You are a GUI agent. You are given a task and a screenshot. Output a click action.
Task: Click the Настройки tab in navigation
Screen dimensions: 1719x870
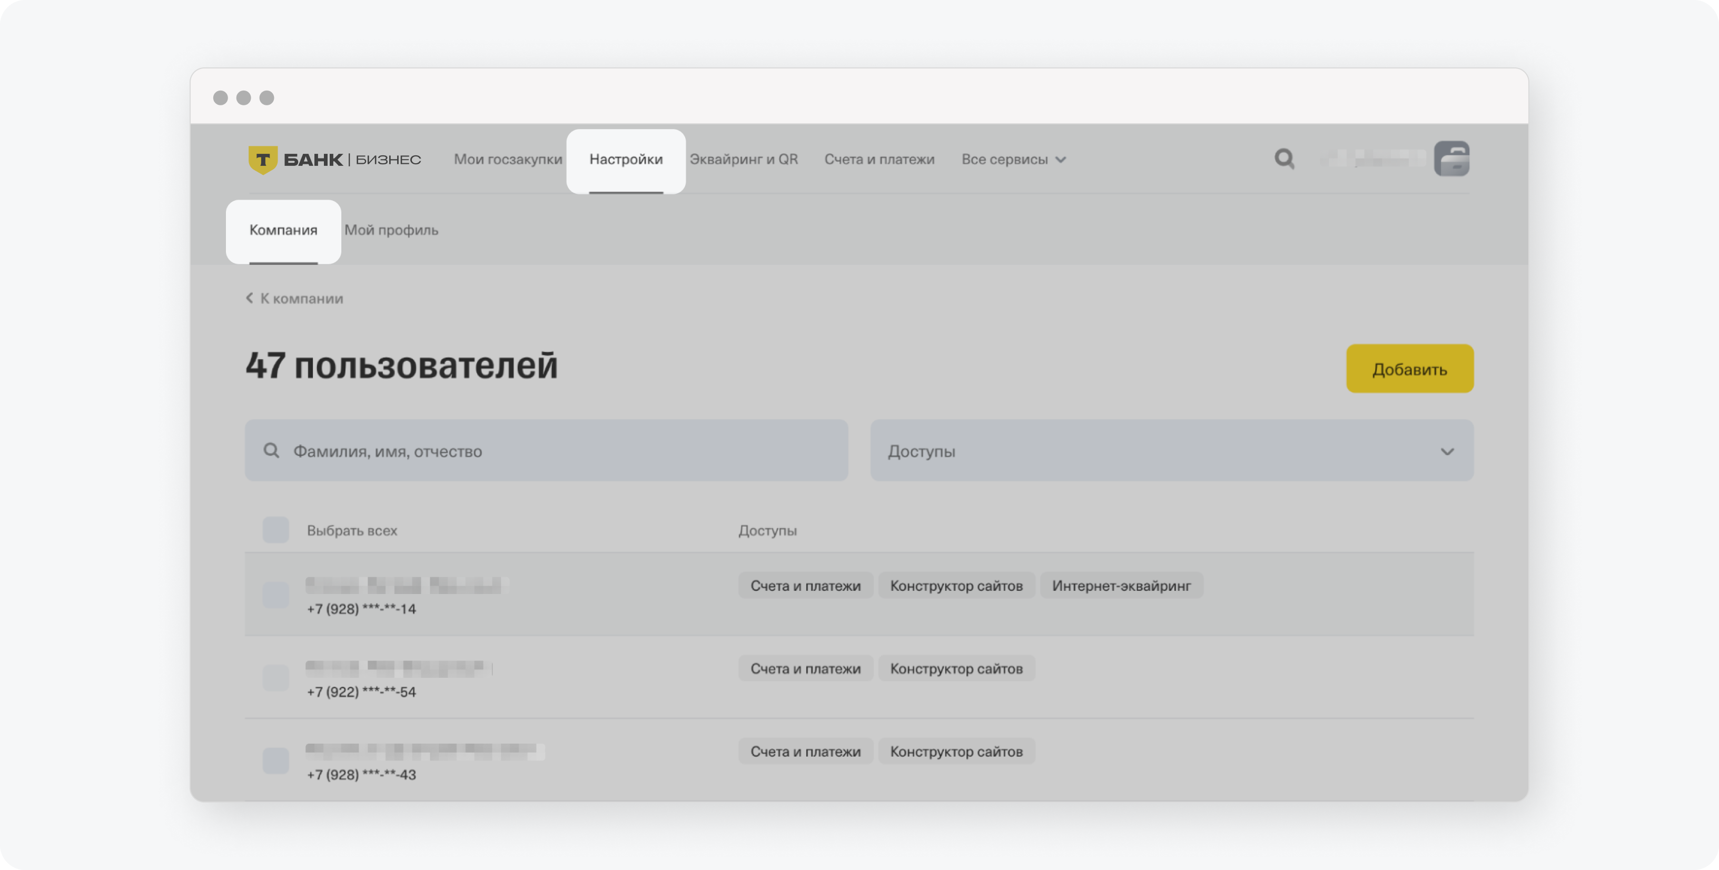pos(626,159)
